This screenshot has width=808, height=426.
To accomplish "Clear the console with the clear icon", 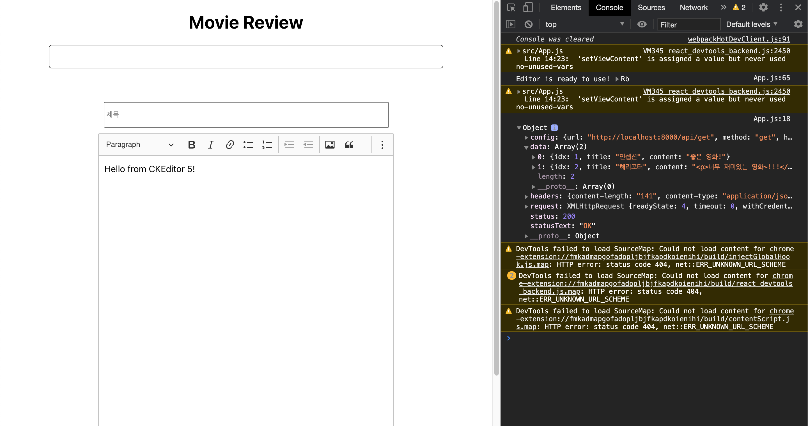I will tap(529, 24).
